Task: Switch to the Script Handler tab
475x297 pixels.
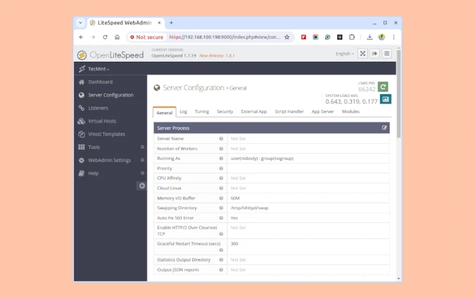Action: coord(289,112)
